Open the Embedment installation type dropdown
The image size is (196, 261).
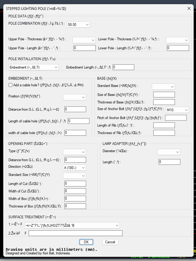coord(33,67)
